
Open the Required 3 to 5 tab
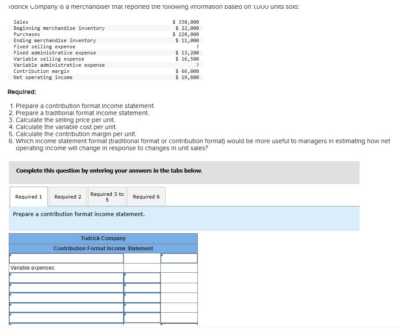coord(107,196)
